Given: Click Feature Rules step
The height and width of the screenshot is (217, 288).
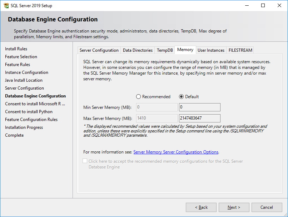Looking at the screenshot, I should click(x=18, y=65).
